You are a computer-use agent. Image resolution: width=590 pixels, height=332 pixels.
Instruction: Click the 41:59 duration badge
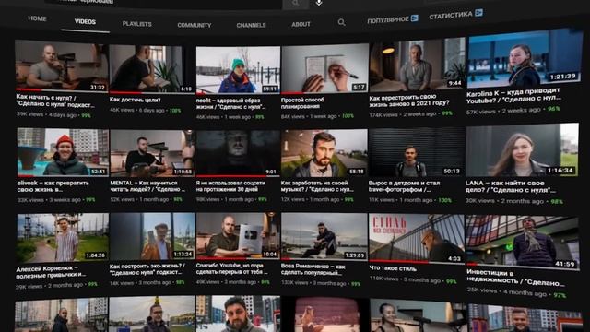(x=565, y=264)
